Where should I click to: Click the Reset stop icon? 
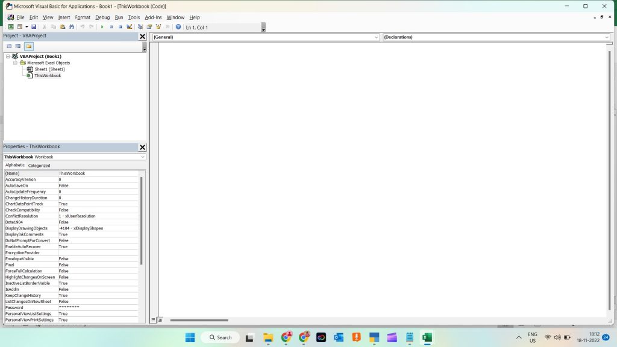121,27
